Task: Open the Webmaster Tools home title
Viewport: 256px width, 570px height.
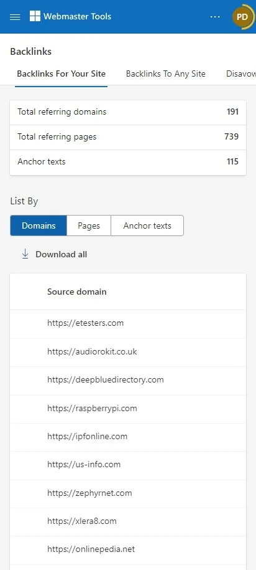Action: coord(77,16)
